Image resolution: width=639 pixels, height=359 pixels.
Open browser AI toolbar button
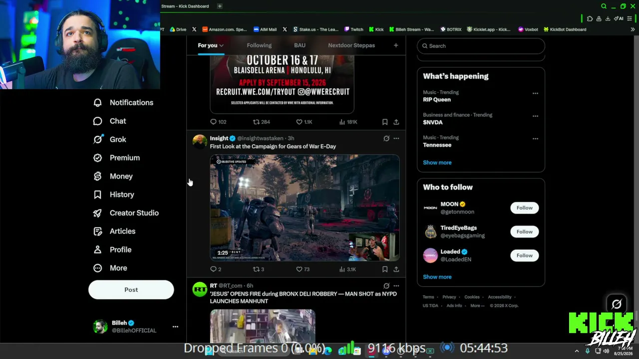[618, 18]
